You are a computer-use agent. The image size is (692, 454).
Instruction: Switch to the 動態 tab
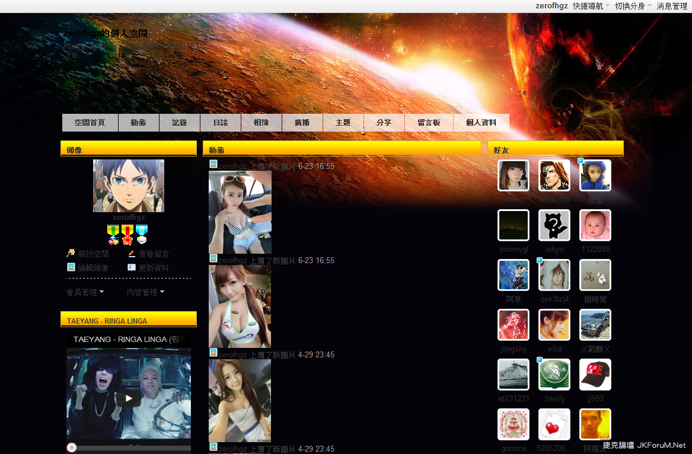[x=139, y=123]
